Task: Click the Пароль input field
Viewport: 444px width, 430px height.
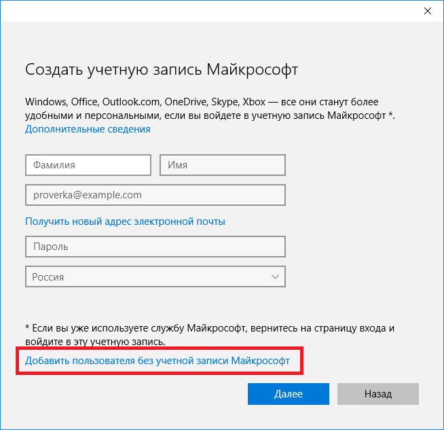Action: pos(155,247)
